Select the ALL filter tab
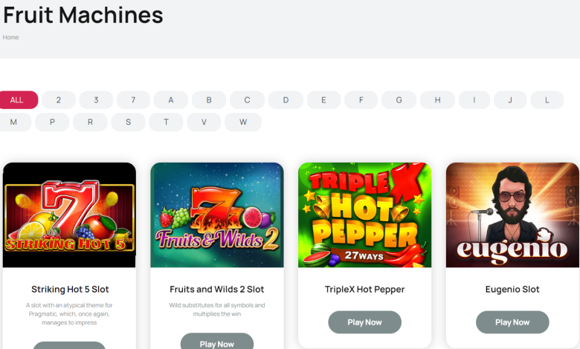Image resolution: width=580 pixels, height=349 pixels. pyautogui.click(x=17, y=100)
